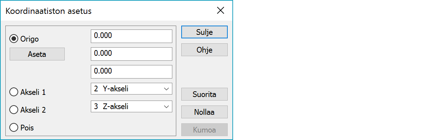Select the third 0.000 coordinate field
The image size is (429, 140).
click(132, 71)
